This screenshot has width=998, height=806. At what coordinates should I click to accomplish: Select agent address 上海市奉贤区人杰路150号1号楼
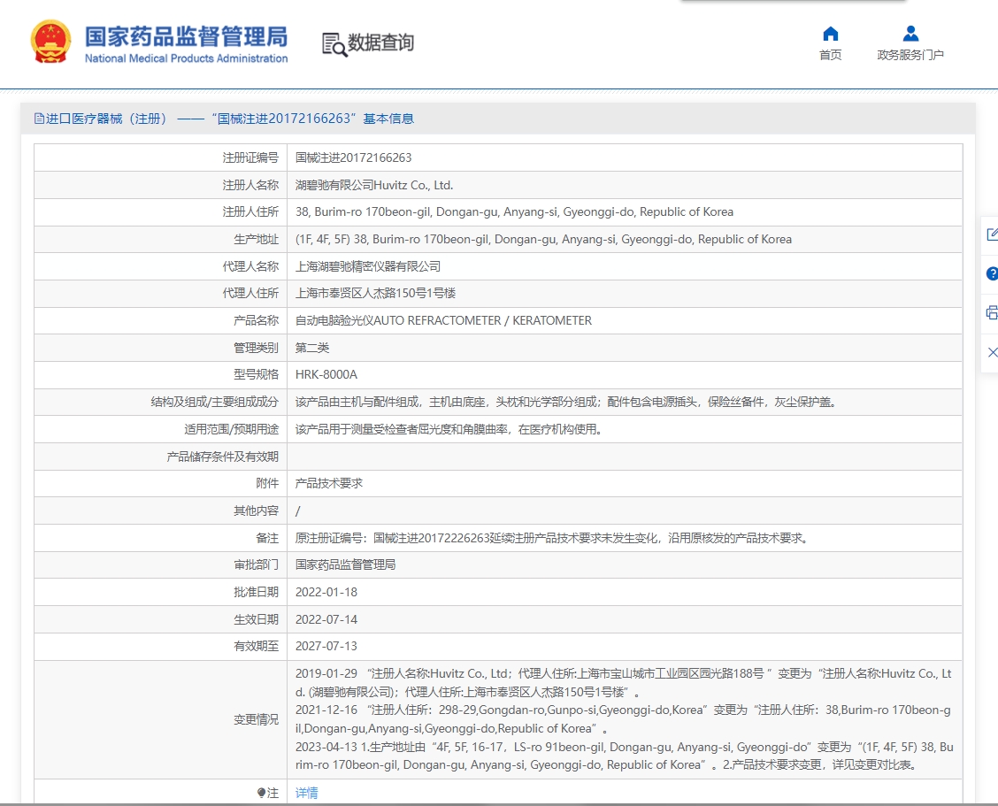pos(375,294)
